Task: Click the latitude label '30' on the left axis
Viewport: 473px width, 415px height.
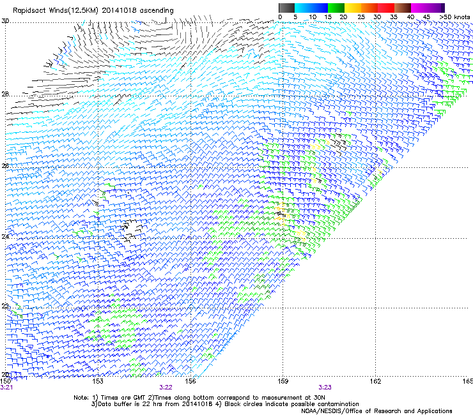Action: pos(5,21)
